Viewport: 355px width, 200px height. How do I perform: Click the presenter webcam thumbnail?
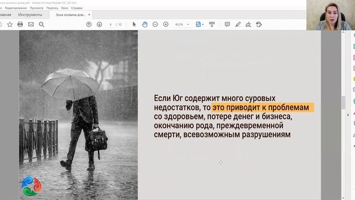click(331, 15)
